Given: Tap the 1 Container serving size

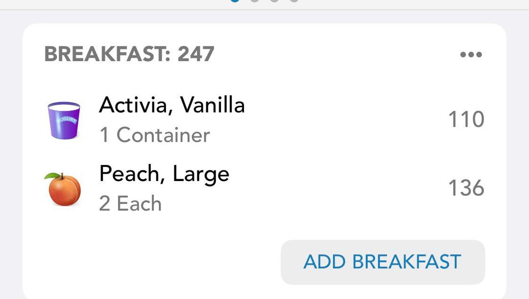Looking at the screenshot, I should (x=154, y=135).
